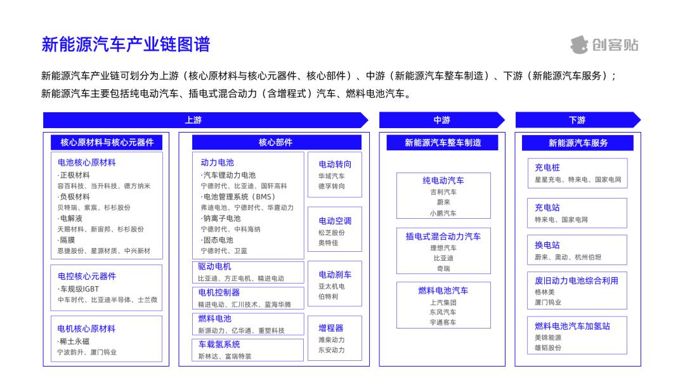Click the 充电桩 heading
Viewport: 685px width, 385px height.
pyautogui.click(x=547, y=167)
